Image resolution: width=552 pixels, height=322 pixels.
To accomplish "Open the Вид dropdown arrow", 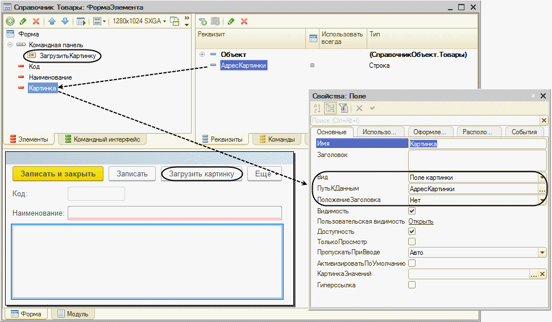I will [542, 177].
